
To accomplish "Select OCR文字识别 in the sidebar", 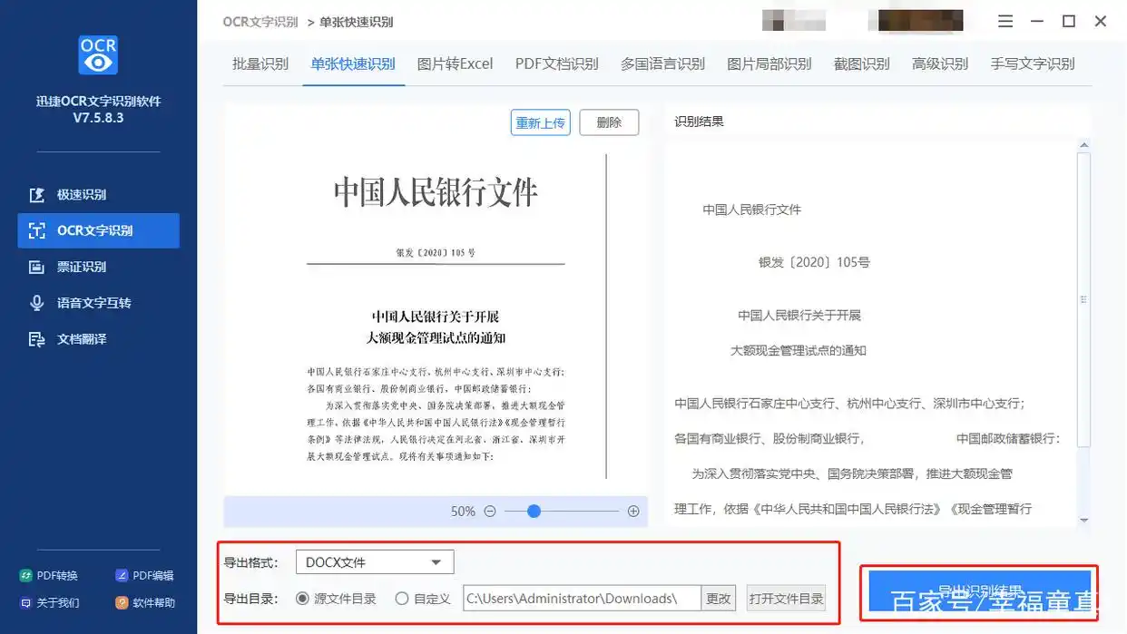I will coord(98,230).
